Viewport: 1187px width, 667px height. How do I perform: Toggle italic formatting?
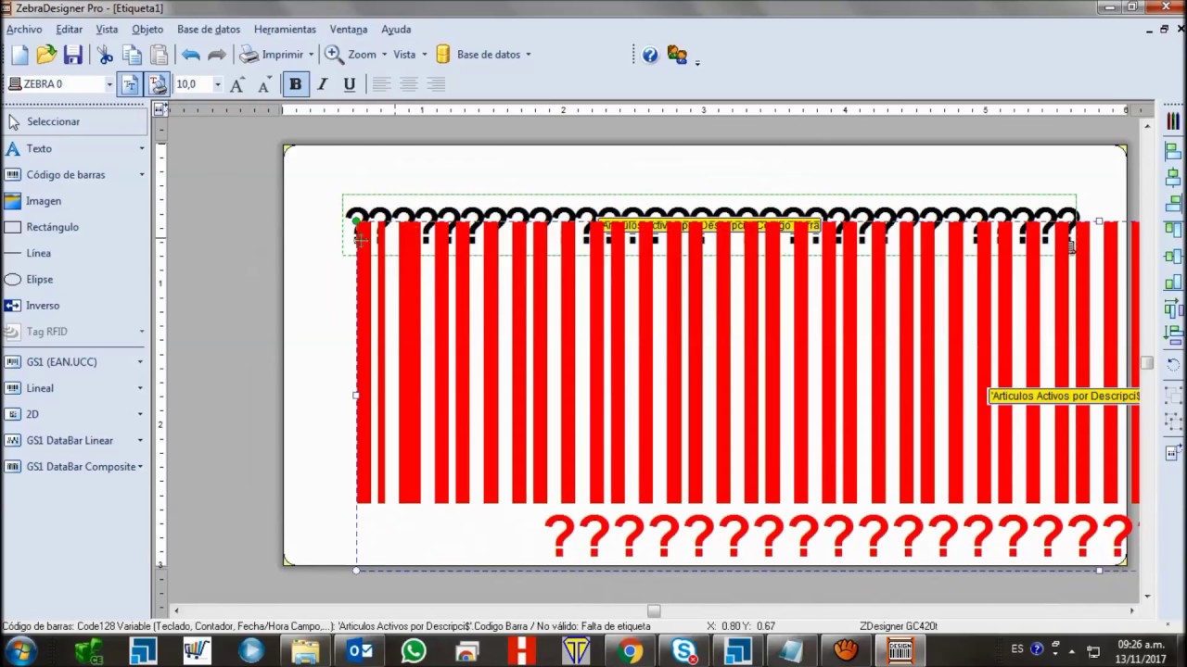(x=322, y=84)
